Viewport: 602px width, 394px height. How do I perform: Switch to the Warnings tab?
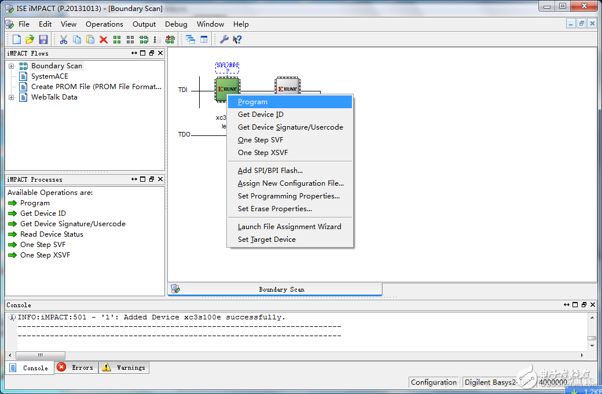[123, 367]
